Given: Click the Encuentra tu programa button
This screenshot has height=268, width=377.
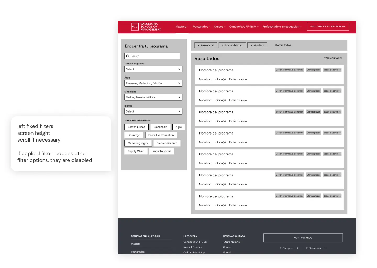Looking at the screenshot, I should coord(328,27).
